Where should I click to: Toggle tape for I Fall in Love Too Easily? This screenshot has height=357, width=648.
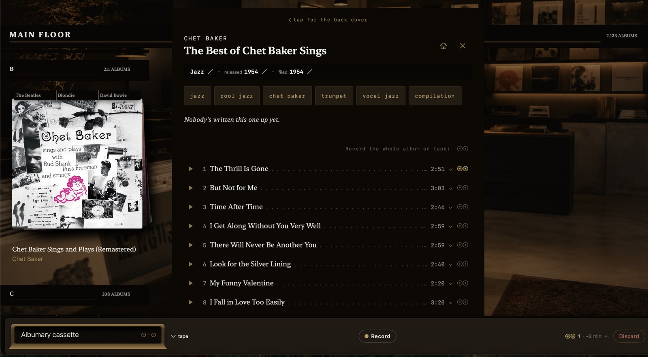(x=463, y=302)
